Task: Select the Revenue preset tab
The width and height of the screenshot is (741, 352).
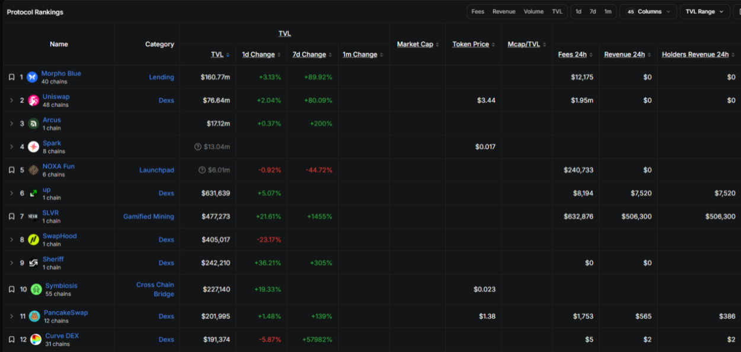Action: (504, 12)
